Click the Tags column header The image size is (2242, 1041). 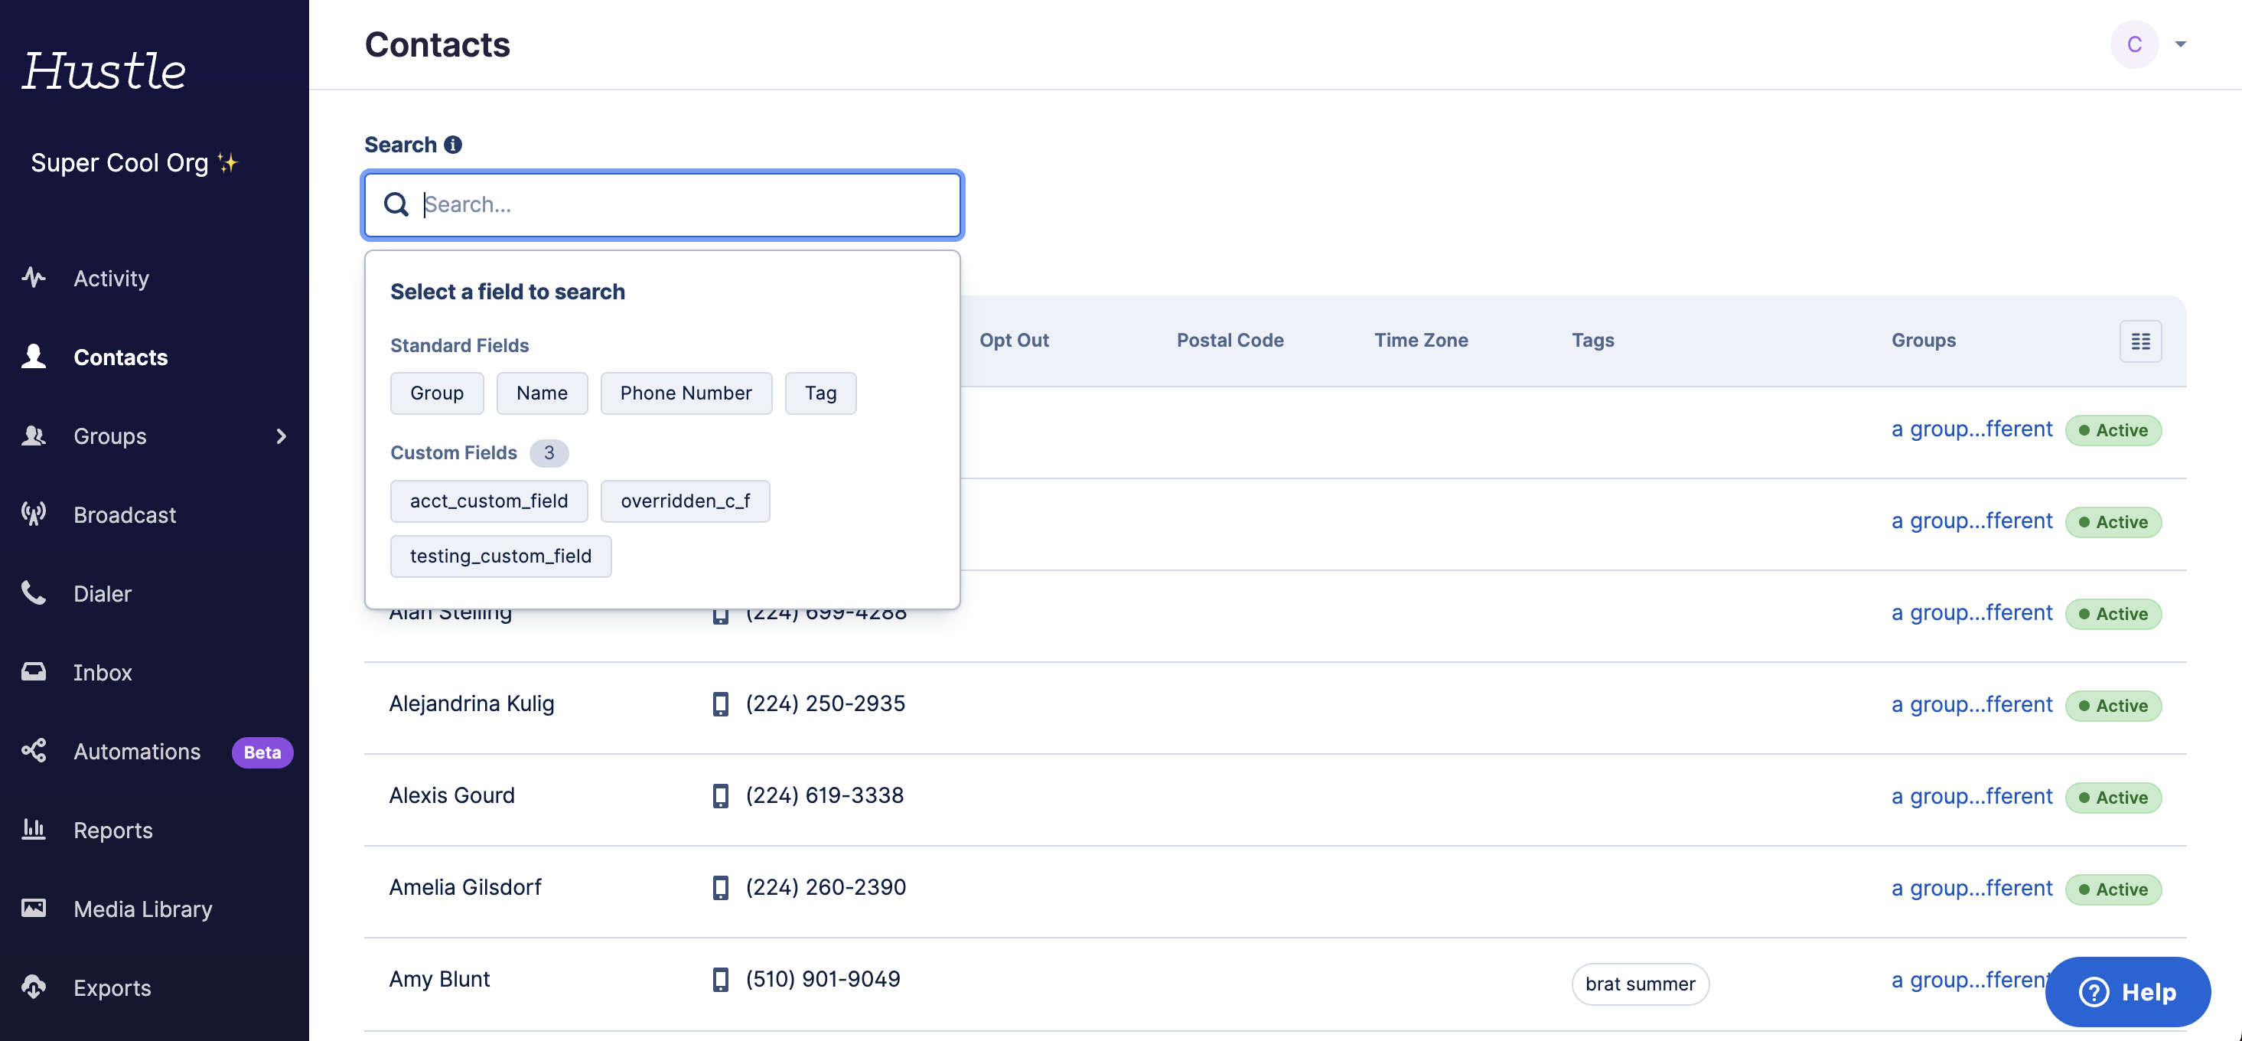coord(1592,341)
